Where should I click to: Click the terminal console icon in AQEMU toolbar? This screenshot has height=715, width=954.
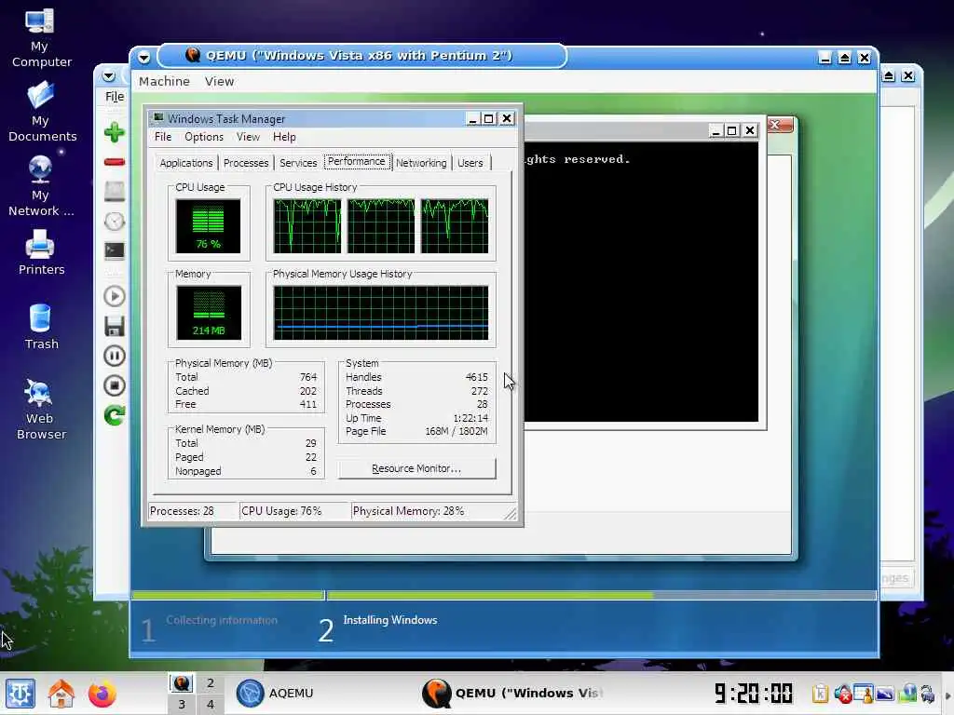click(x=114, y=250)
